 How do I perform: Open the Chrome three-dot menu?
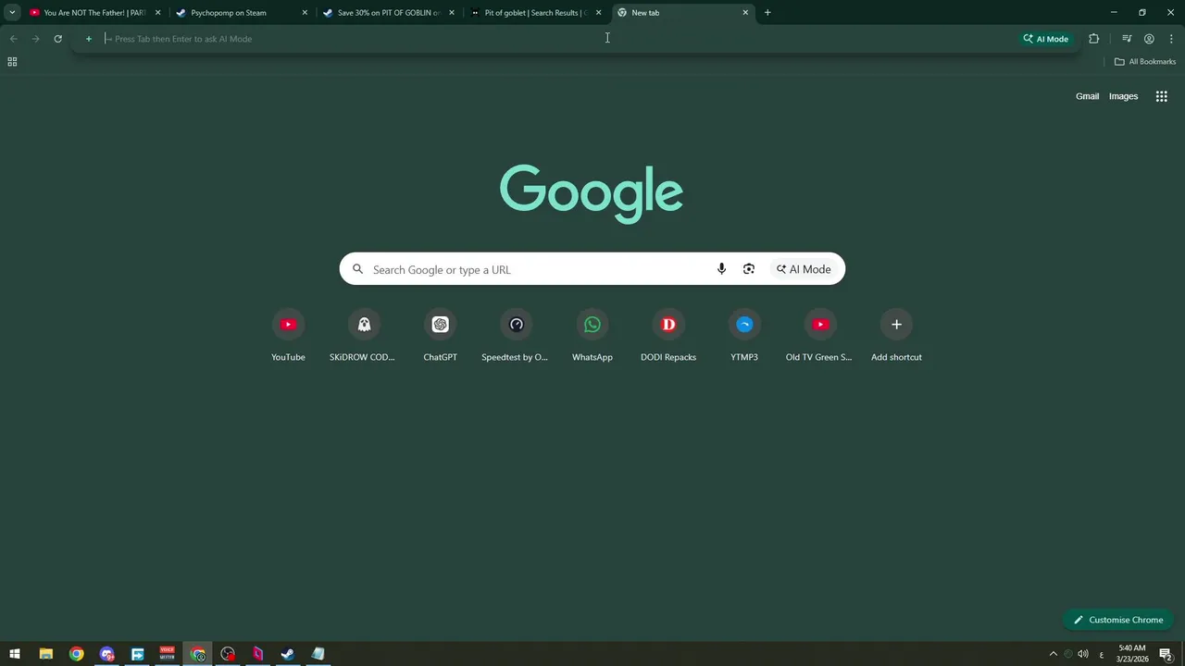click(1170, 39)
